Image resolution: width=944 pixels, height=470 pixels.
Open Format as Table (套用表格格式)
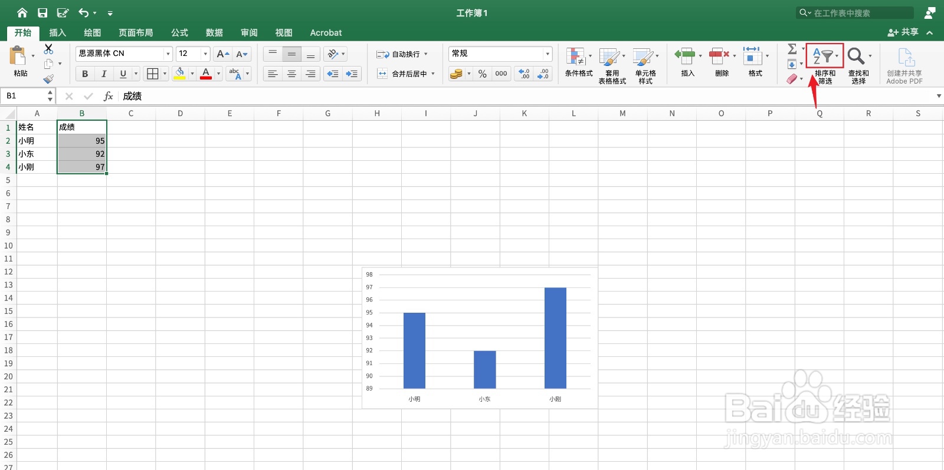[x=612, y=66]
